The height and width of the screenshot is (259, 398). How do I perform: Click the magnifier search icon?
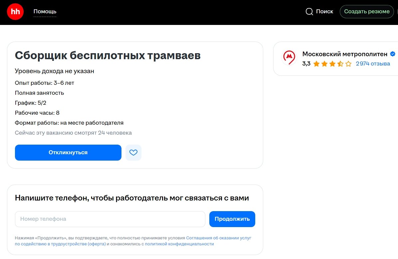click(309, 12)
